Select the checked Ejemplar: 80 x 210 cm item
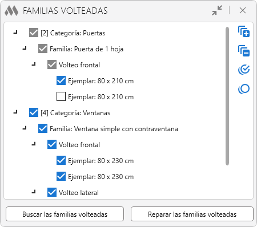Image resolution: width=257 pixels, height=227 pixels. 101,81
